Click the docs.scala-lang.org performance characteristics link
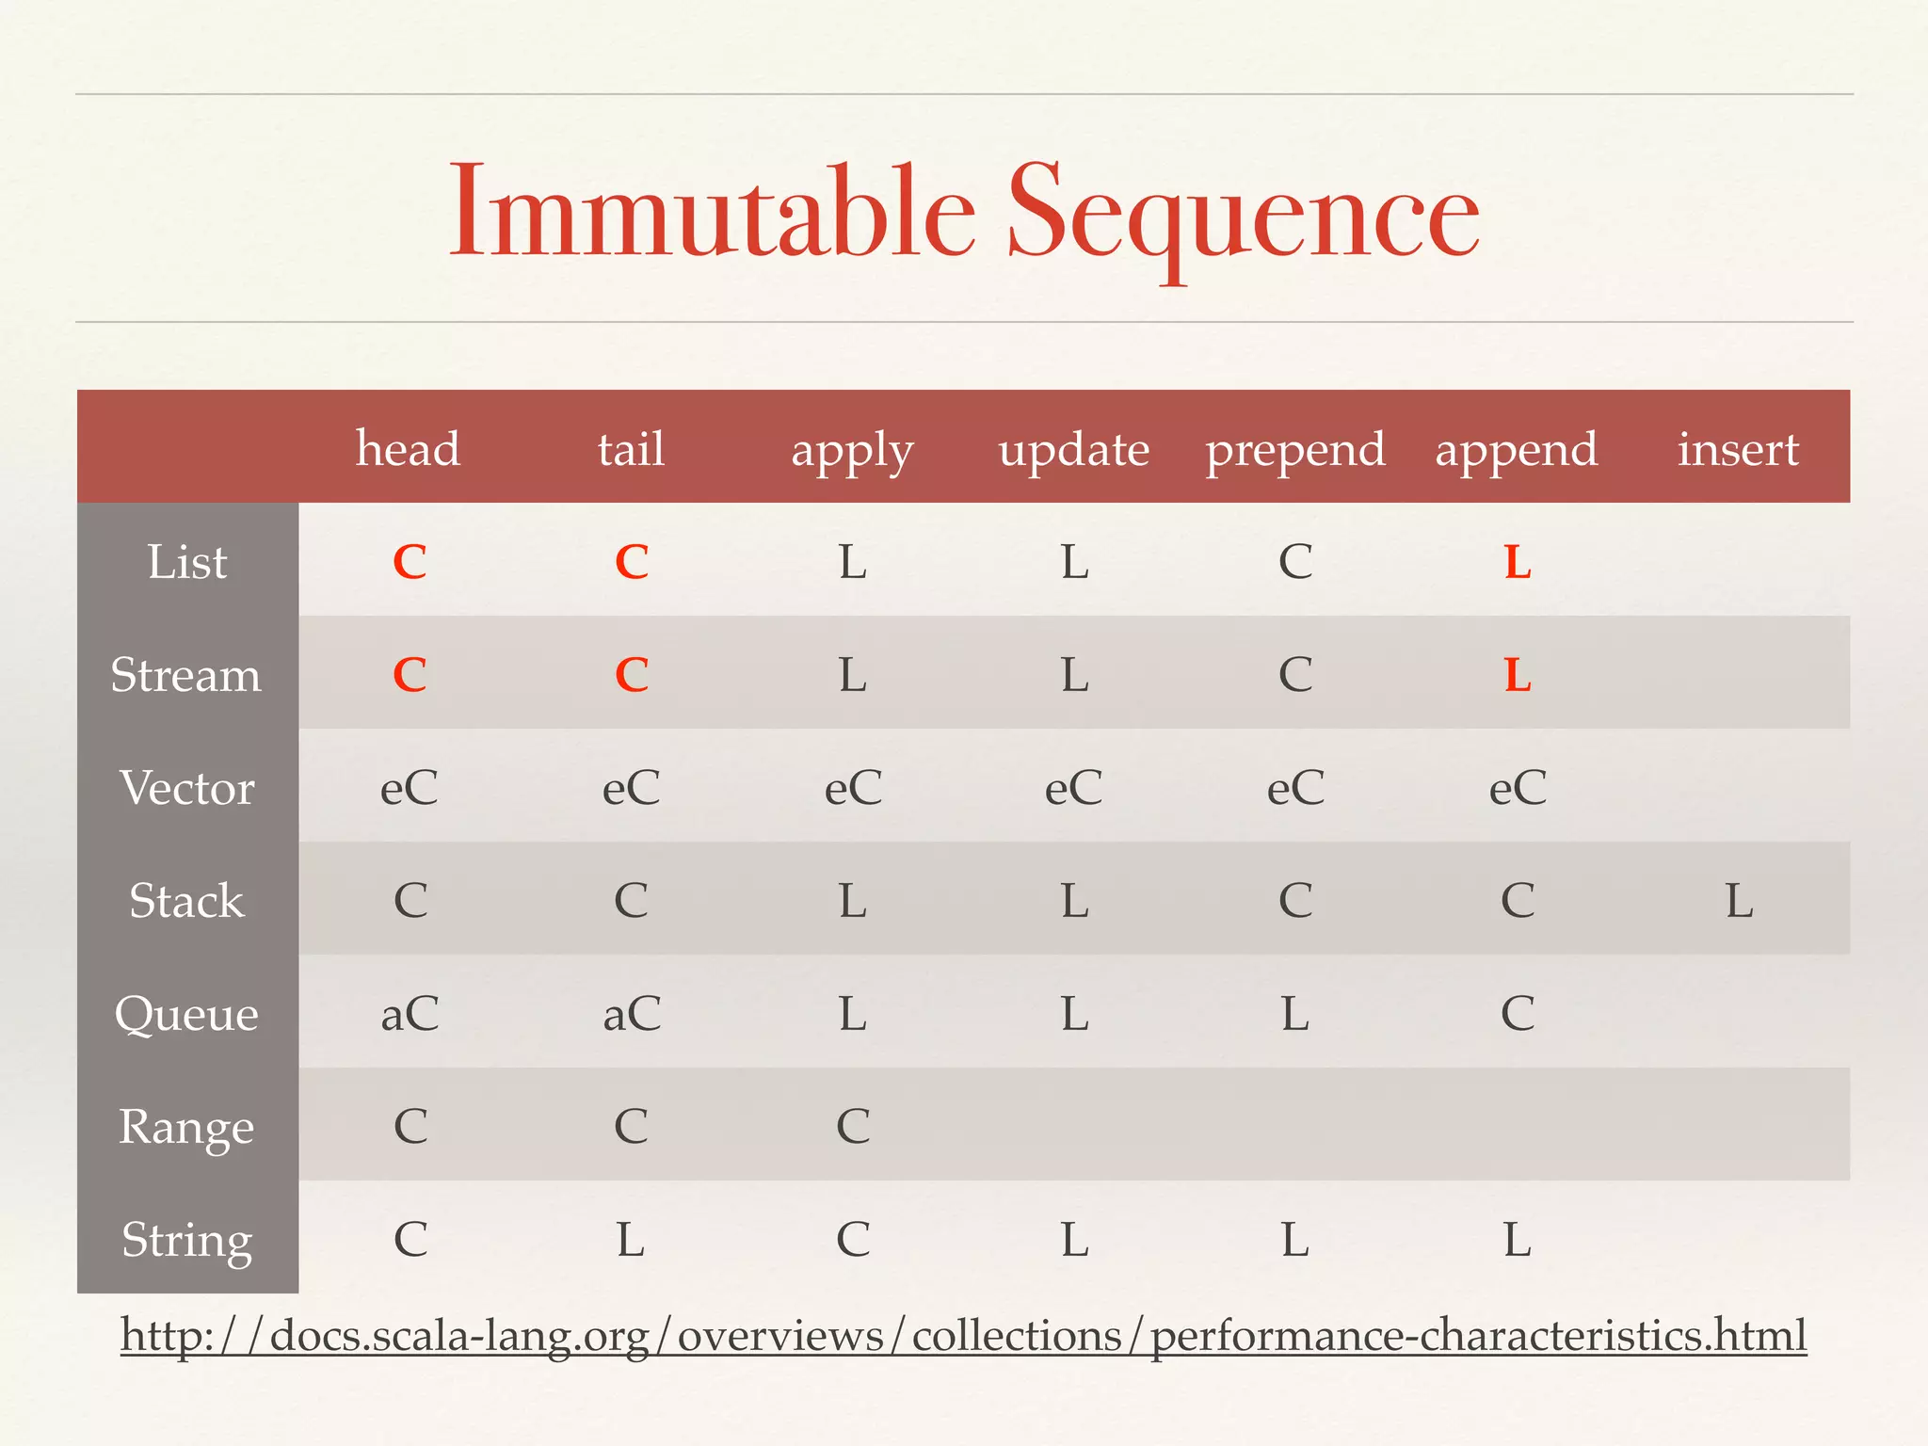The image size is (1928, 1446). [x=963, y=1336]
